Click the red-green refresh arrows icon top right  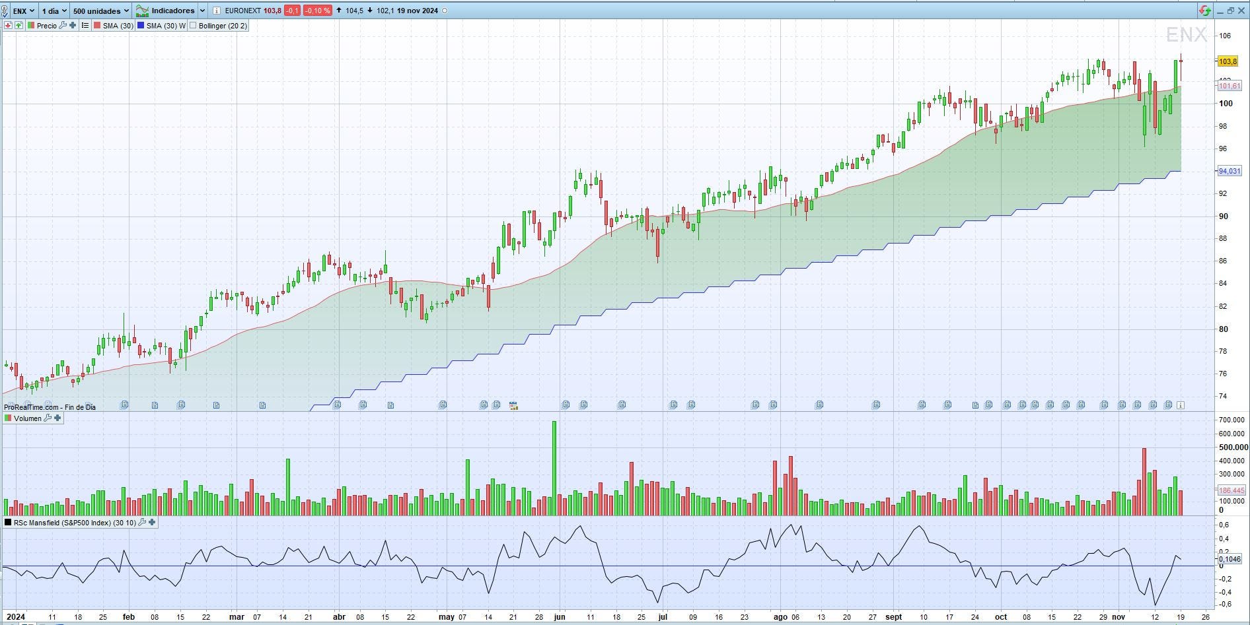click(1205, 11)
